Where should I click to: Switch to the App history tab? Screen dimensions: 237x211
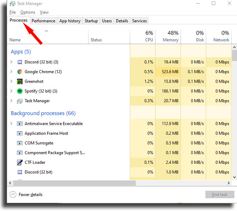70,21
